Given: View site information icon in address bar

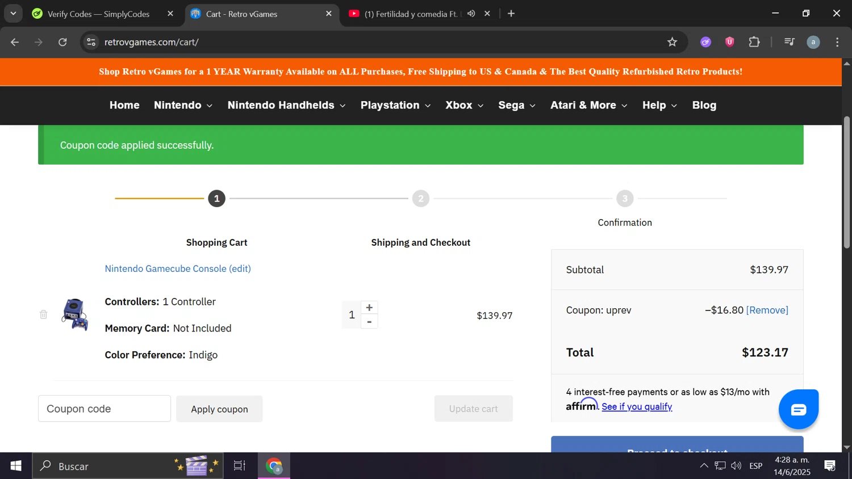Looking at the screenshot, I should click(91, 42).
